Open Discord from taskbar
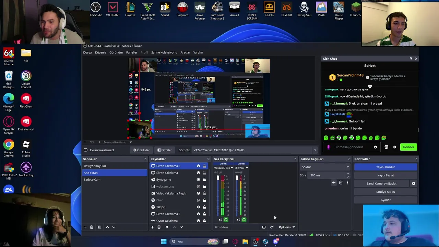Screen dimensions: 439x247 click(x=275, y=242)
